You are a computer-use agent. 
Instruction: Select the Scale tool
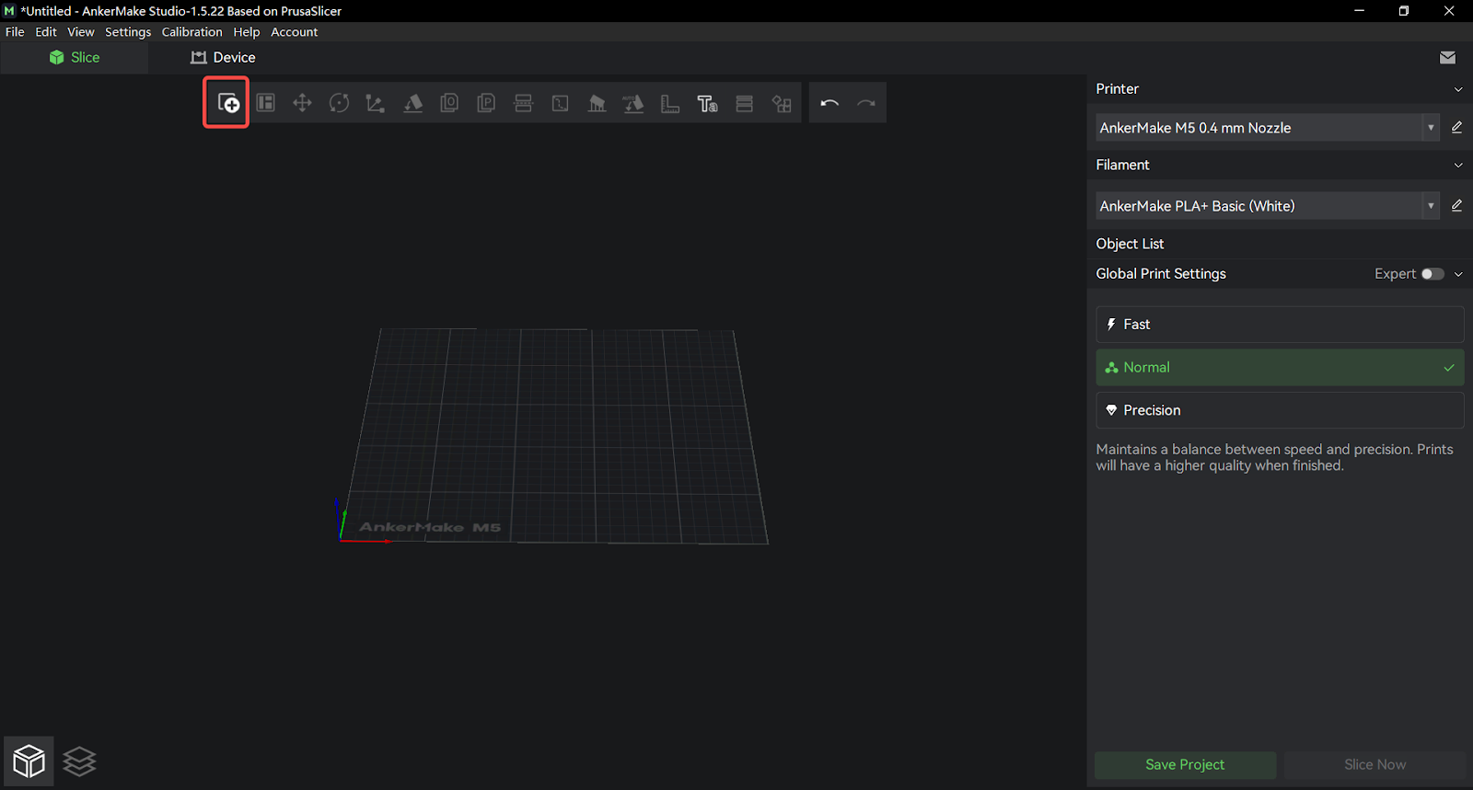[376, 103]
